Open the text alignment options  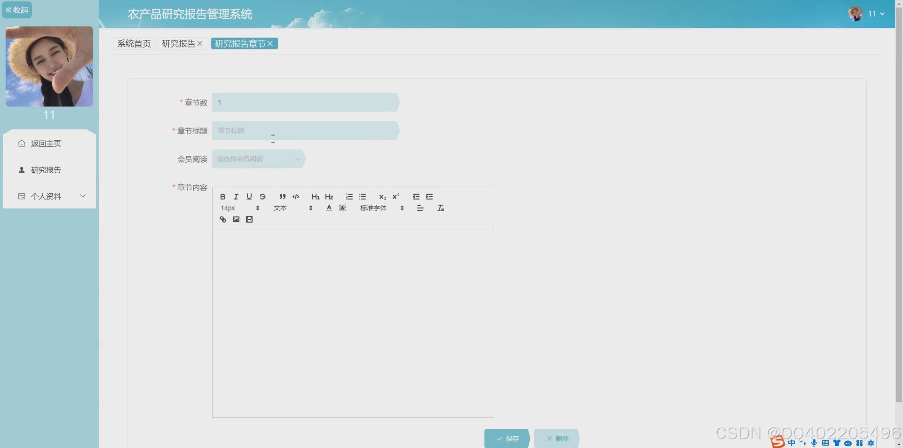420,208
